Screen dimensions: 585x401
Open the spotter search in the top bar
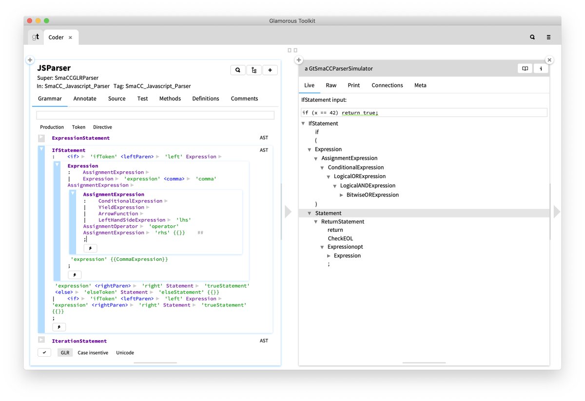pos(532,37)
